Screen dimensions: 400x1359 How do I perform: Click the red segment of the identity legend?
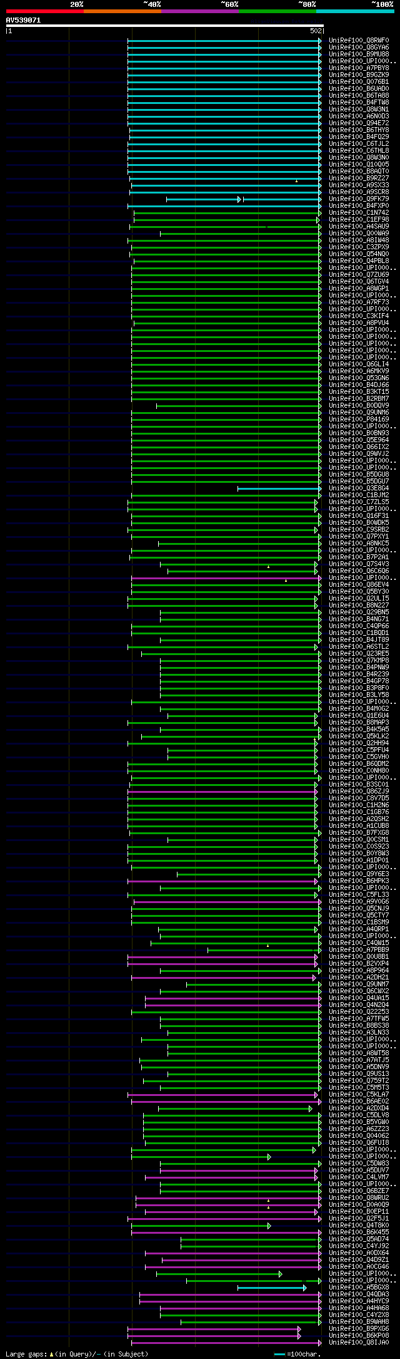click(44, 11)
